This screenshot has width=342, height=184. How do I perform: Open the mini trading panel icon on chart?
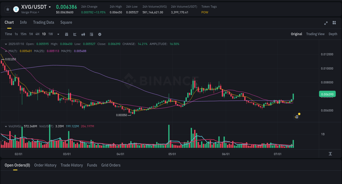tap(296, 116)
